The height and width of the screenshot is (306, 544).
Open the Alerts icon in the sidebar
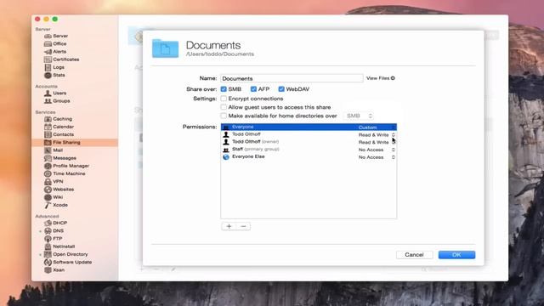tap(48, 52)
